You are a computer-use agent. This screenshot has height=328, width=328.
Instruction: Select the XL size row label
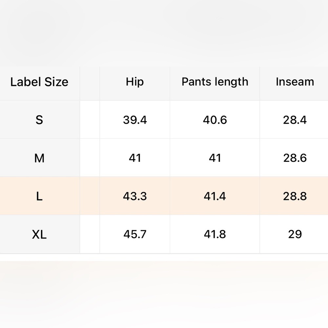coord(39,234)
